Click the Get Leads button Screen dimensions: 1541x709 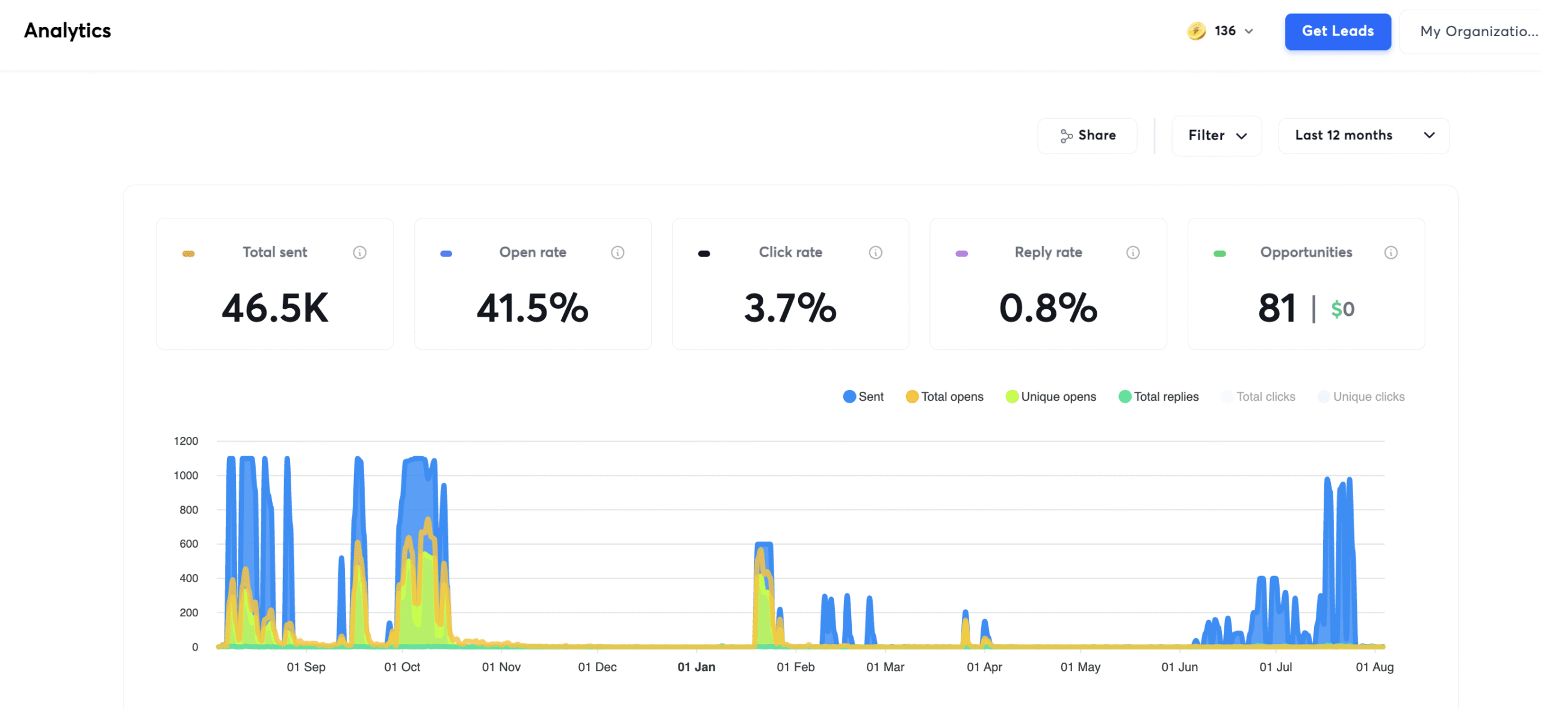(x=1338, y=31)
